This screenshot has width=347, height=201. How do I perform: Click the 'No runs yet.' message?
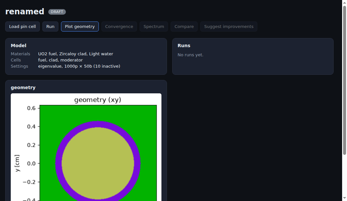point(190,55)
